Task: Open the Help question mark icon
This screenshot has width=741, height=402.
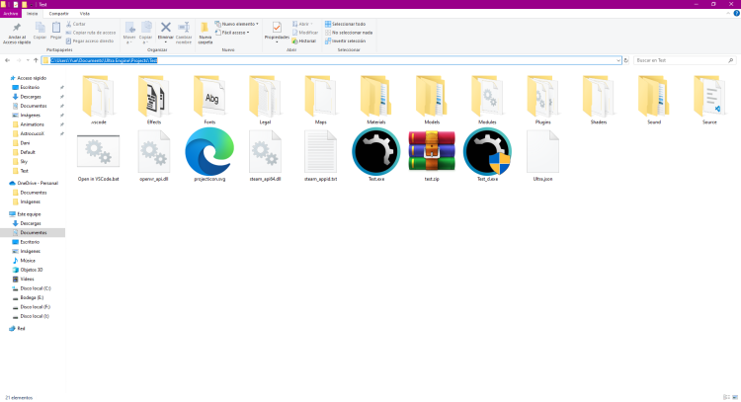Action: (x=736, y=14)
